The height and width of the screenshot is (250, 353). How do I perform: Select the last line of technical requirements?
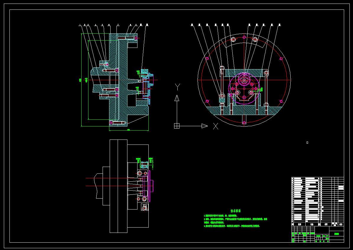coord(232,226)
